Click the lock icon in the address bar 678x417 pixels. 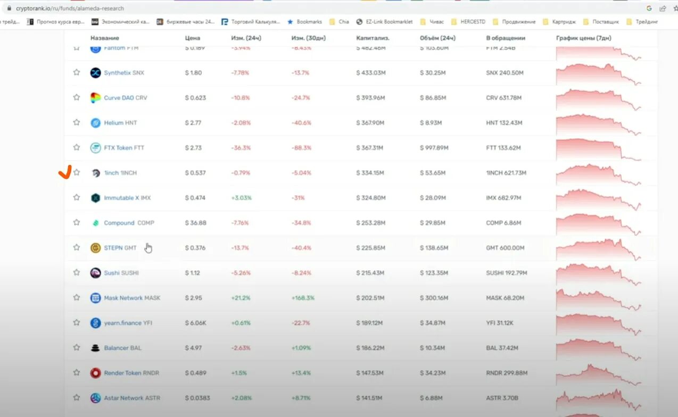pyautogui.click(x=9, y=9)
